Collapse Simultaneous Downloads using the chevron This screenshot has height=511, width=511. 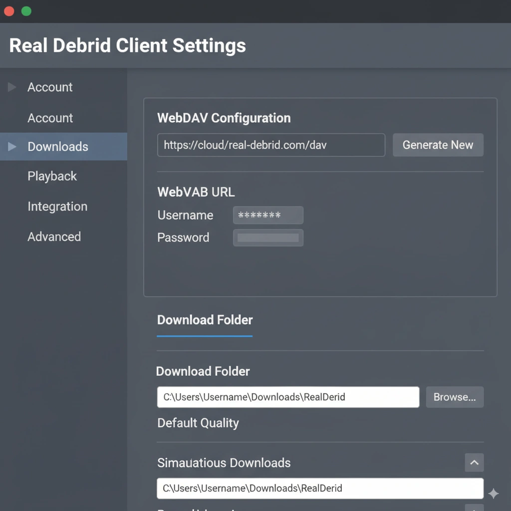coord(474,463)
